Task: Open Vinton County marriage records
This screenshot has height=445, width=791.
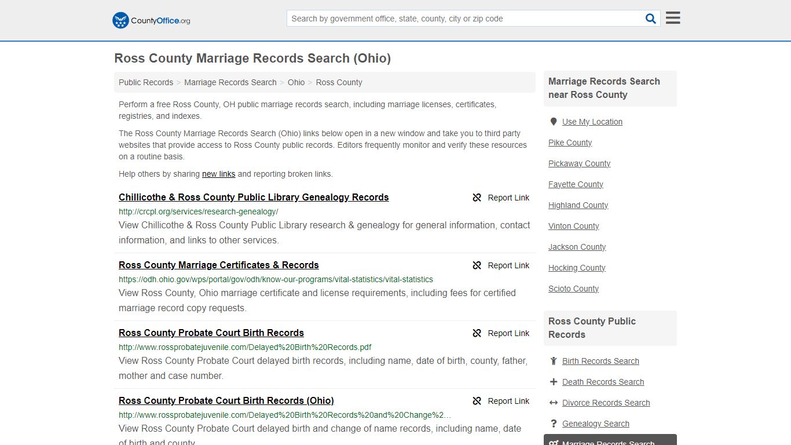Action: [x=573, y=226]
